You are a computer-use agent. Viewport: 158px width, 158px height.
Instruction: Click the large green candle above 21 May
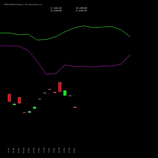[x=65, y=93]
